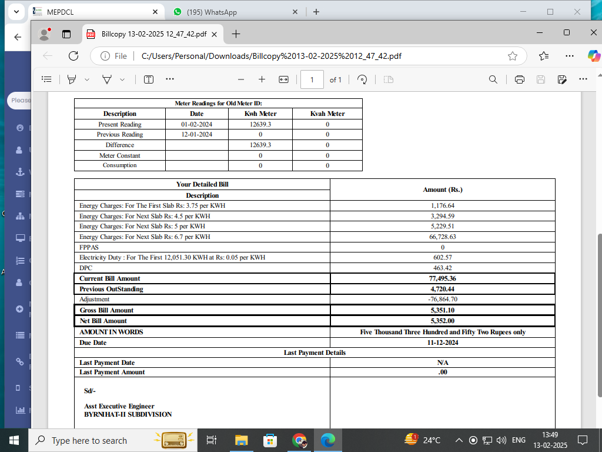602x452 pixels.
Task: Close the WhatsApp tab
Action: [x=295, y=12]
